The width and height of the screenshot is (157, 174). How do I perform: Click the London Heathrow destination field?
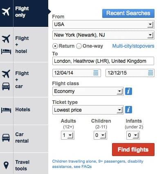tap(103, 61)
